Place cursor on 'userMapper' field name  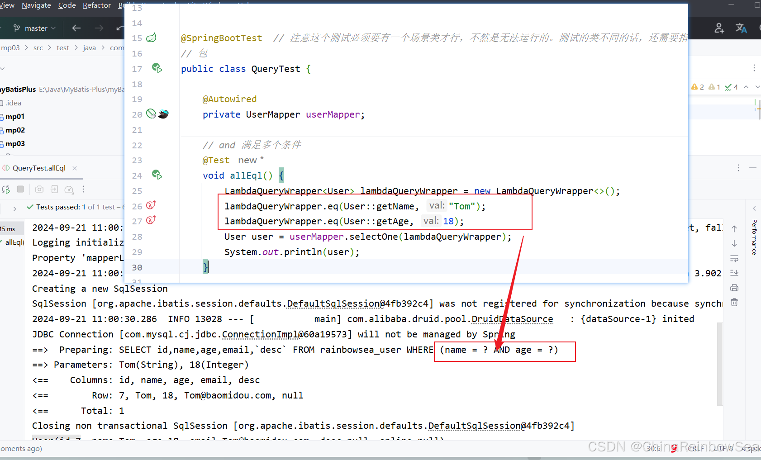click(x=333, y=114)
